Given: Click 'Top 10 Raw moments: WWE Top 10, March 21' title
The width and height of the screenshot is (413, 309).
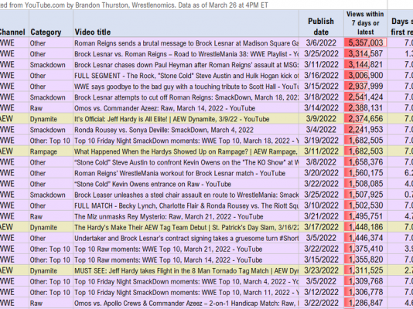Looking at the screenshot, I should pyautogui.click(x=186, y=249).
